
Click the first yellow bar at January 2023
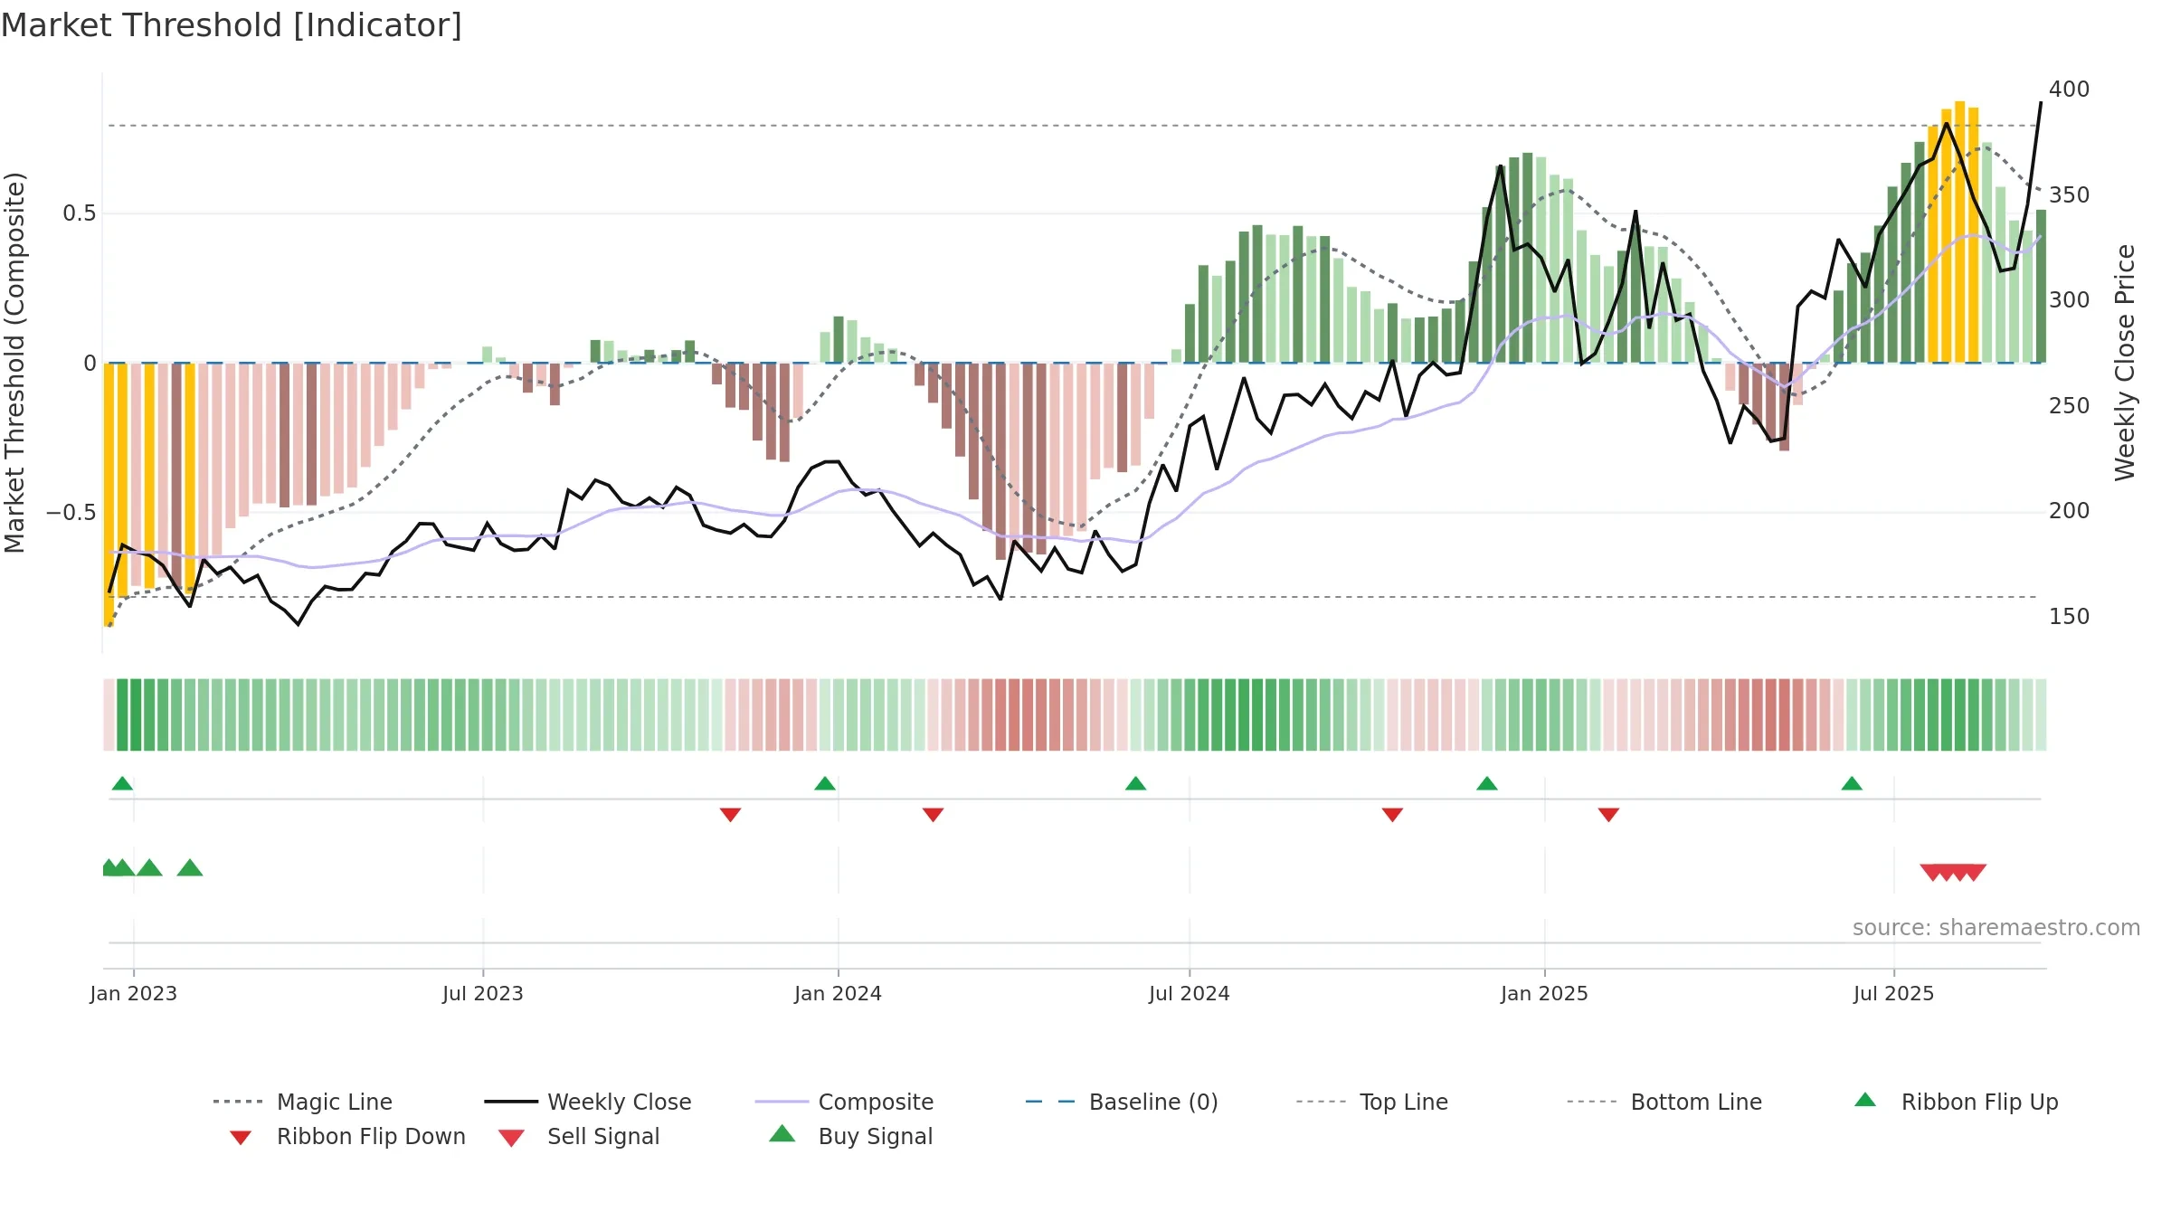pos(109,495)
